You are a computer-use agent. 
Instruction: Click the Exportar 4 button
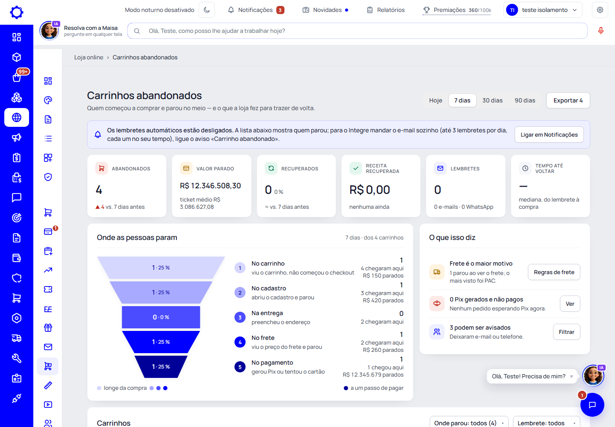(x=568, y=100)
